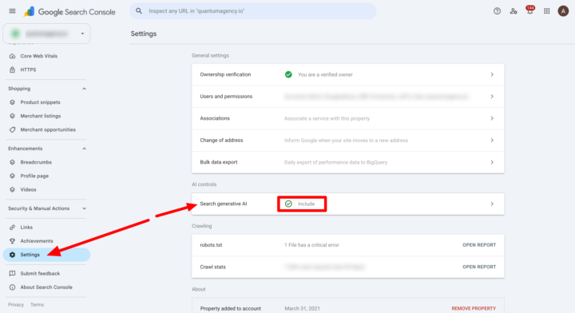Click the green verified owner checkmark

click(288, 74)
